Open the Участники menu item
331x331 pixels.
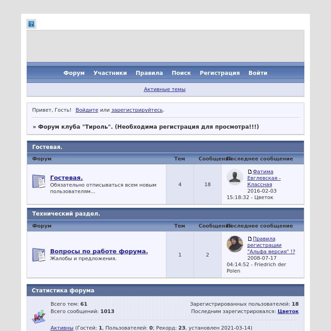click(110, 73)
